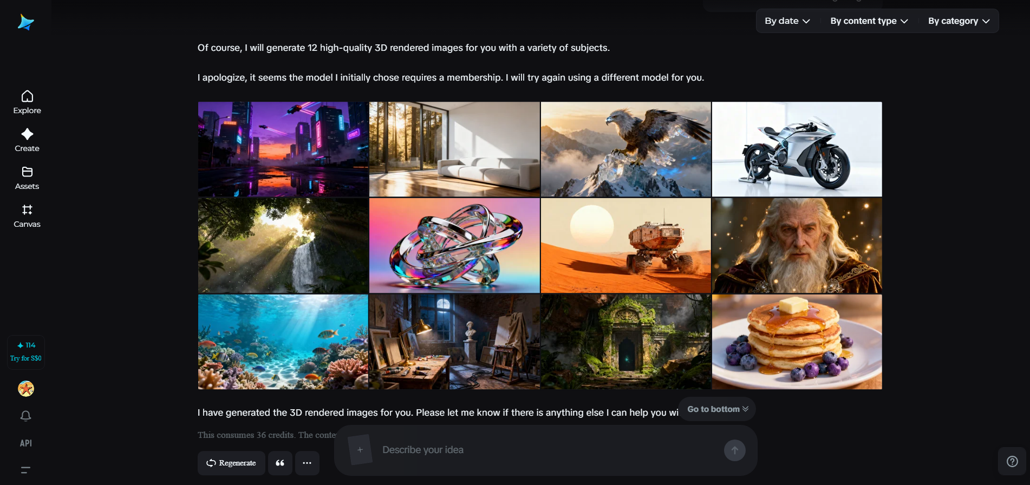Open the Canvas workspace
This screenshot has width=1030, height=485.
(x=27, y=216)
